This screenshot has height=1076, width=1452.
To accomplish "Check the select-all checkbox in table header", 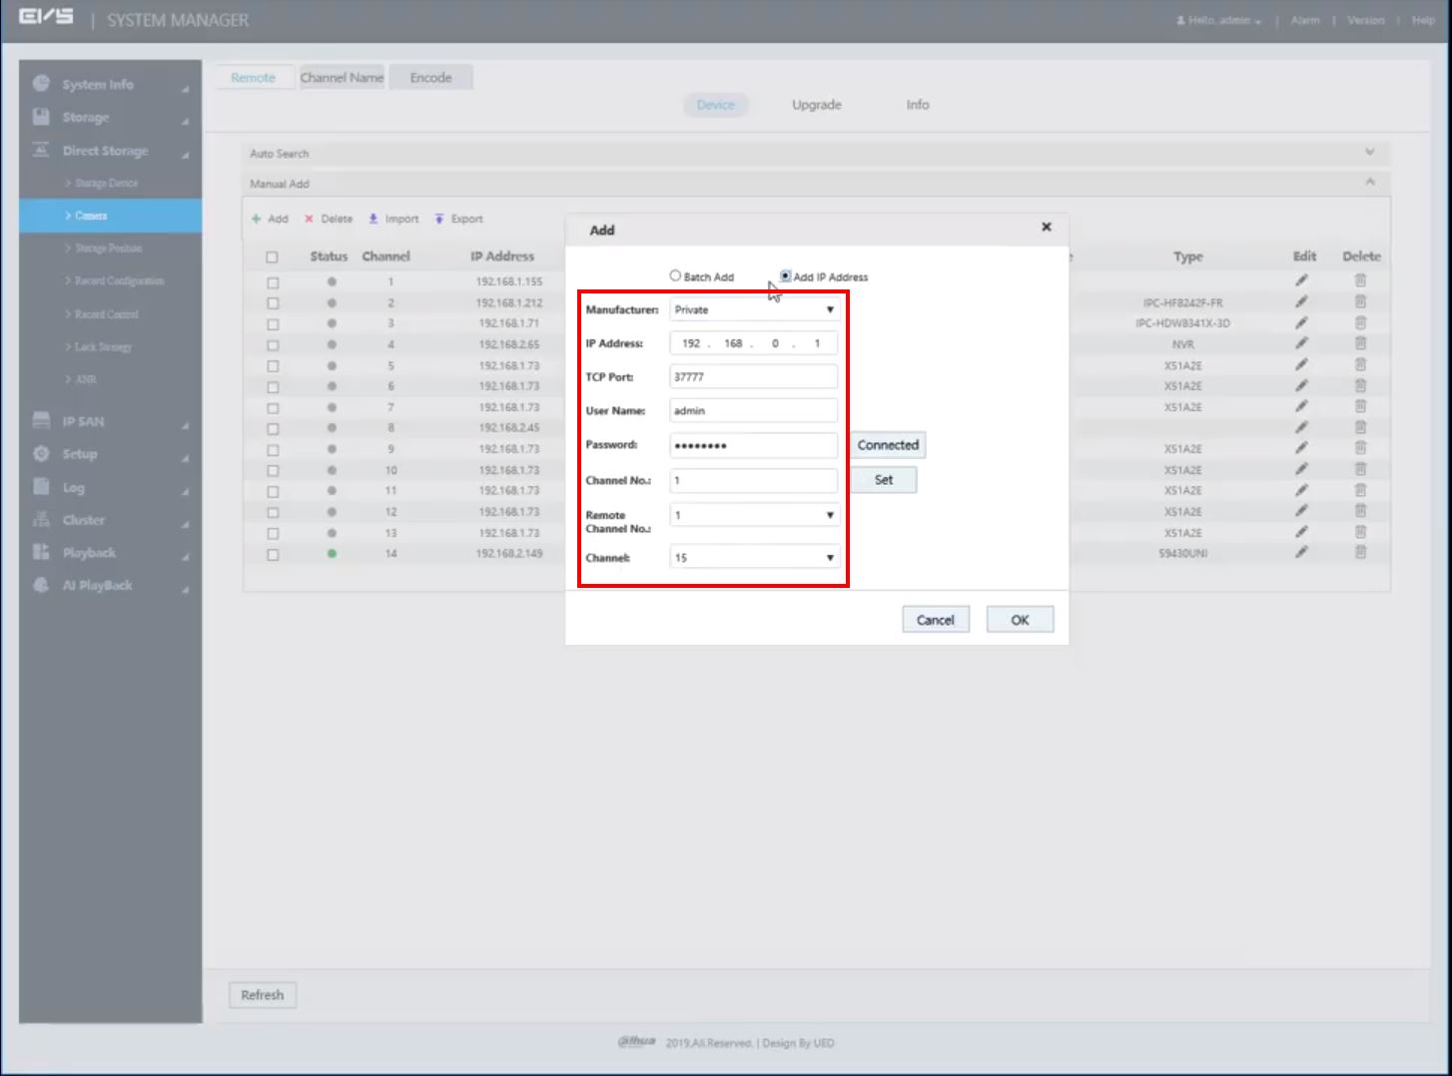I will pos(272,258).
